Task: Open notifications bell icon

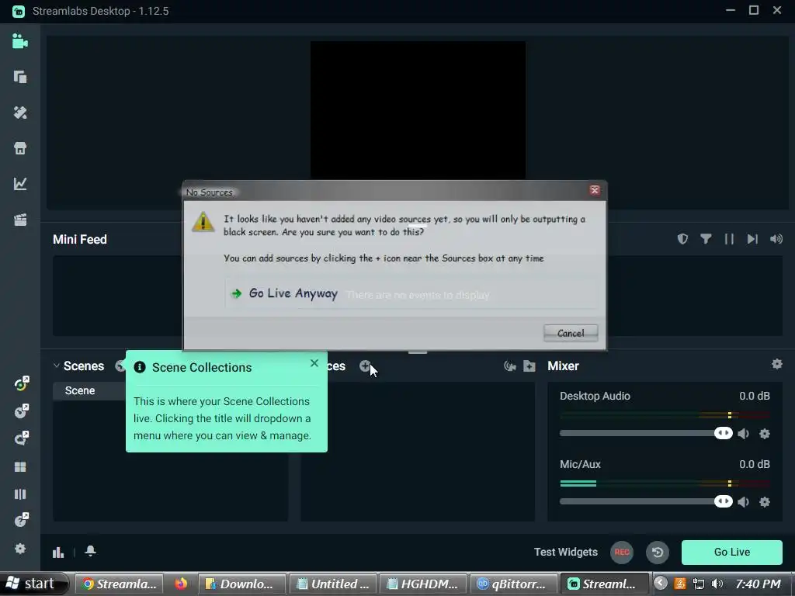Action: (x=90, y=551)
